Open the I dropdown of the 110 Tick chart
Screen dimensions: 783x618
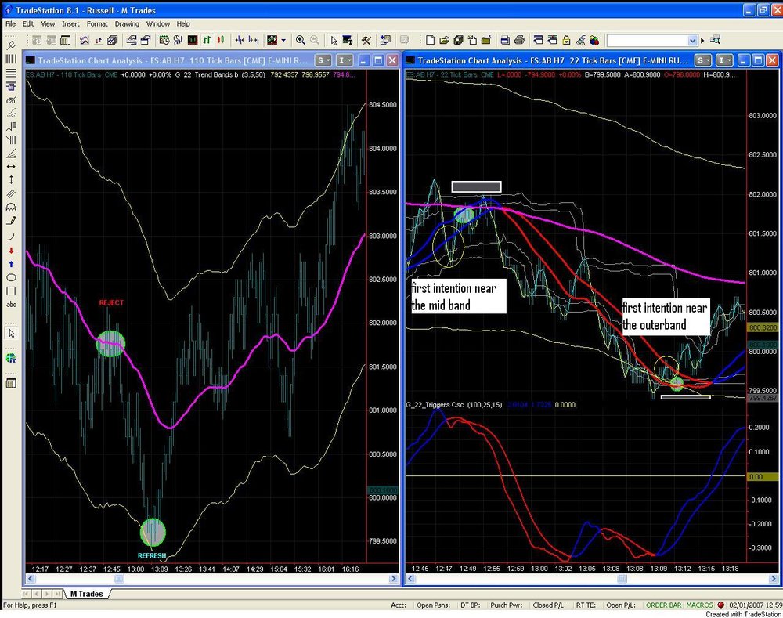point(345,60)
